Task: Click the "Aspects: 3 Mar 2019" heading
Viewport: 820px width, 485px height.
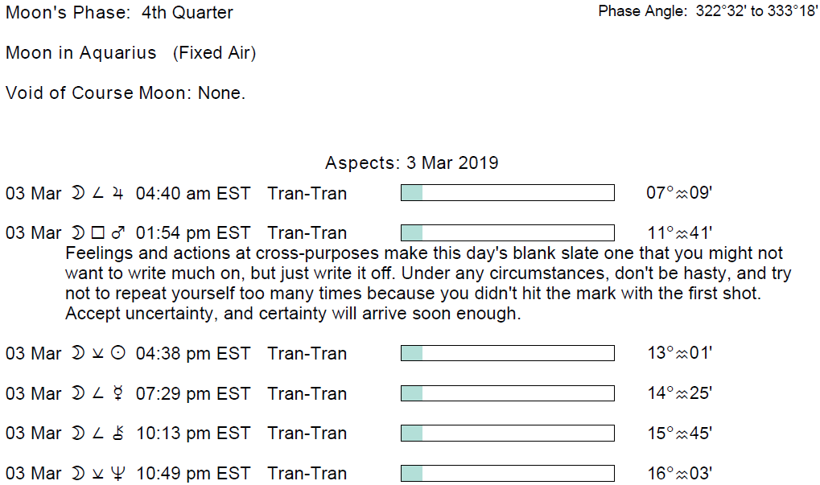Action: 411,163
